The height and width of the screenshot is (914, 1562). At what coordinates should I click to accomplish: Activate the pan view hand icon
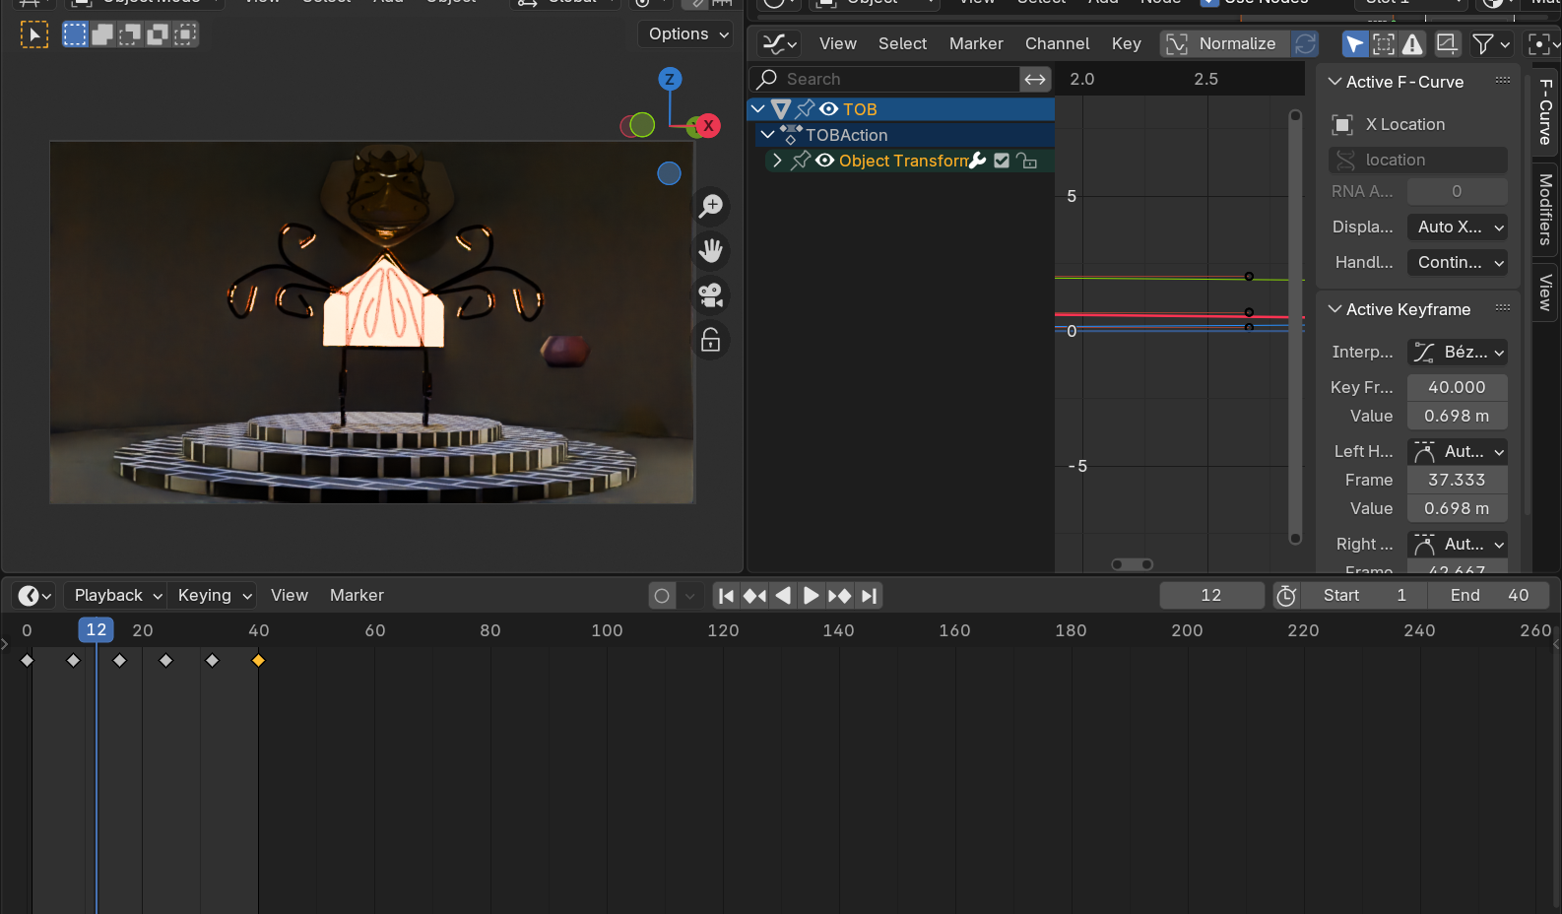point(710,250)
